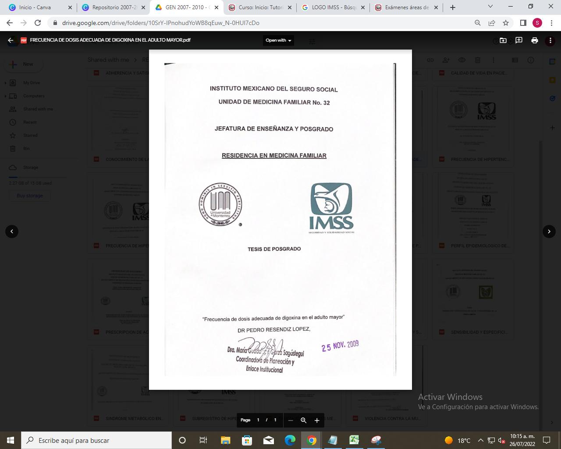Viewport: 561px width, 449px height.
Task: Open the 'Open with' dropdown
Action: (278, 40)
